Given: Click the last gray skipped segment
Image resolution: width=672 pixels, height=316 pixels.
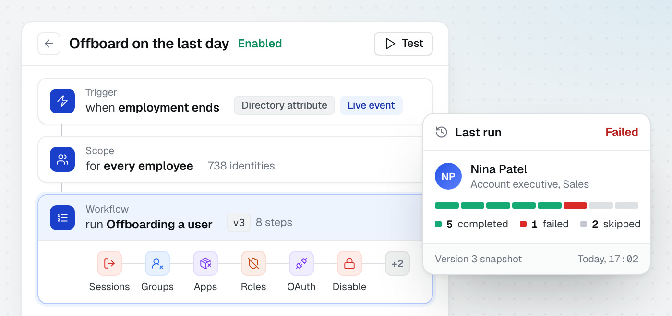Looking at the screenshot, I should (626, 205).
